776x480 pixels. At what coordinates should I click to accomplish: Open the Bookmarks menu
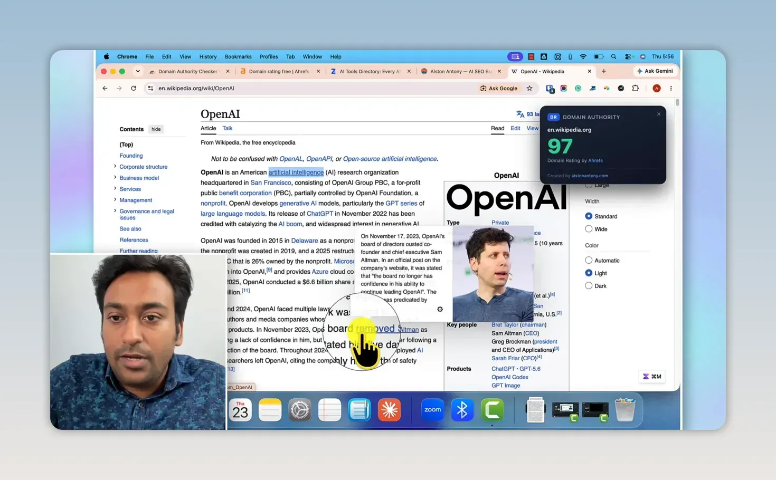tap(238, 56)
